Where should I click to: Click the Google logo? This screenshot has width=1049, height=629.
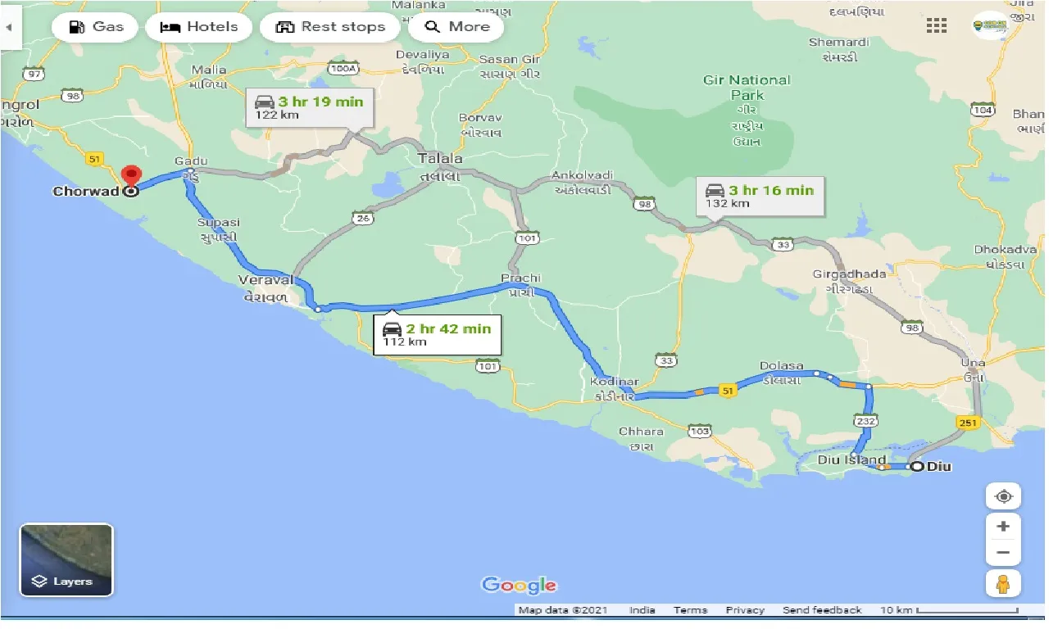tap(520, 585)
